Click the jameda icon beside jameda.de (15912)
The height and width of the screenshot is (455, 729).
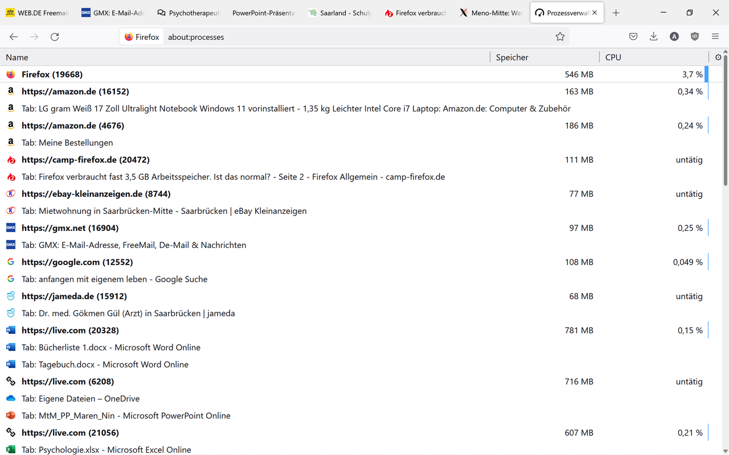point(11,296)
